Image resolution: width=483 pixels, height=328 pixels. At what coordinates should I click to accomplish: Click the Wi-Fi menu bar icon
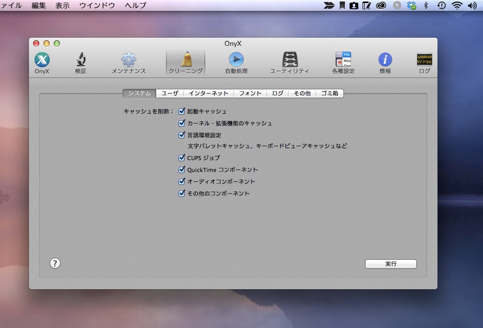(457, 5)
